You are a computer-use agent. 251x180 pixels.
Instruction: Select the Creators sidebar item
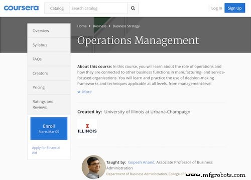[49, 73]
